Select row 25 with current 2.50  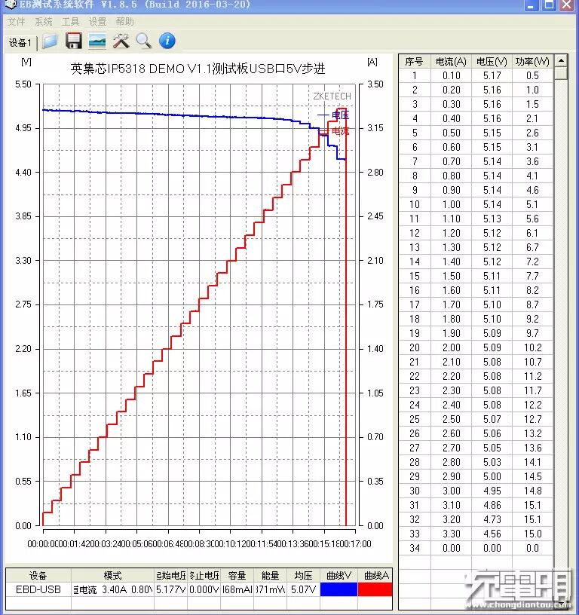pyautogui.click(x=476, y=419)
